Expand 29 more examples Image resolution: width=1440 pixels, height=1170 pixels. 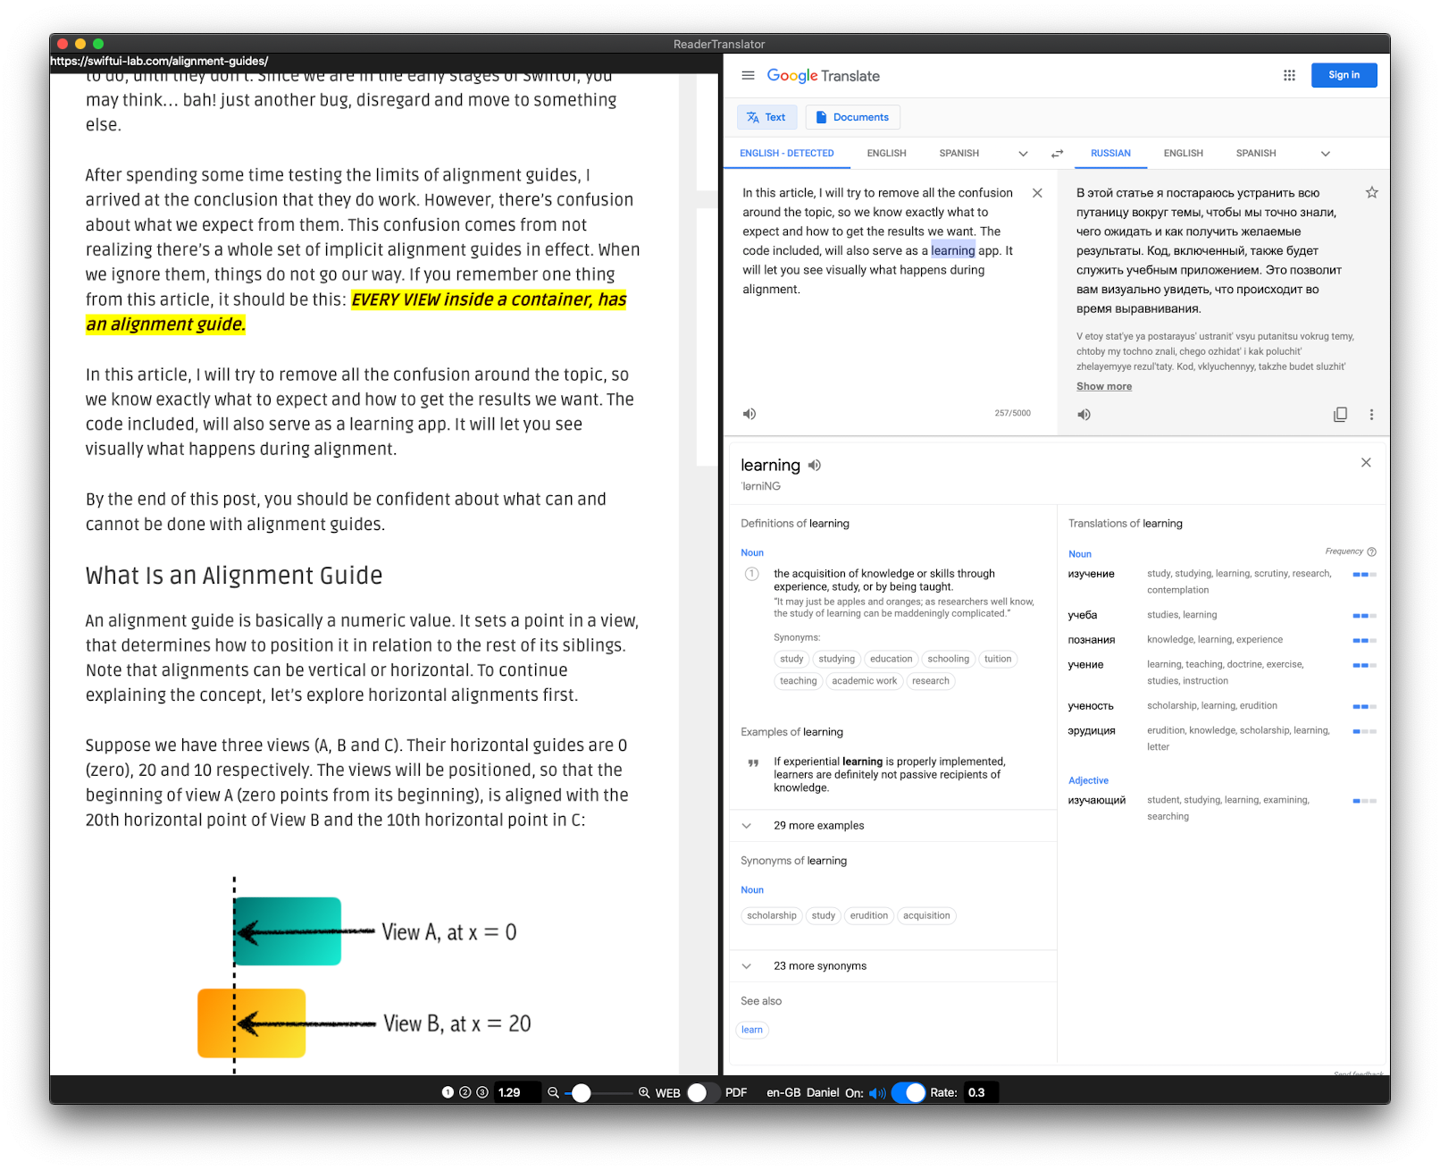[x=893, y=825]
